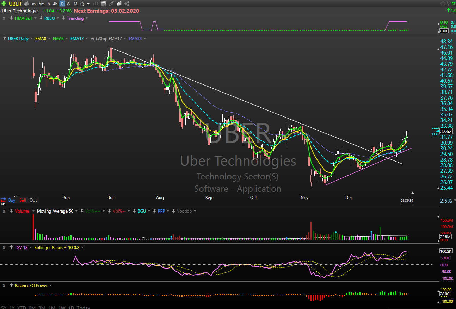Click Next Earnings: 03.02.2020 text
Screen dimensions: 456x309
(x=106, y=11)
